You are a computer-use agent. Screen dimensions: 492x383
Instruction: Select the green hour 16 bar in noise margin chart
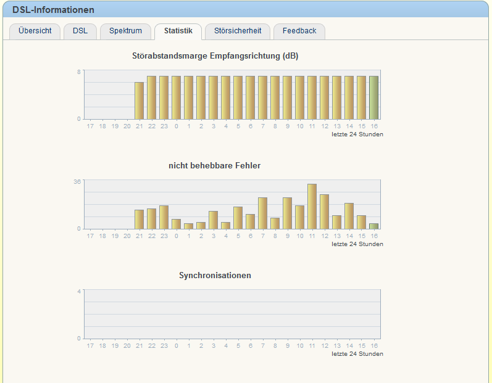point(373,97)
